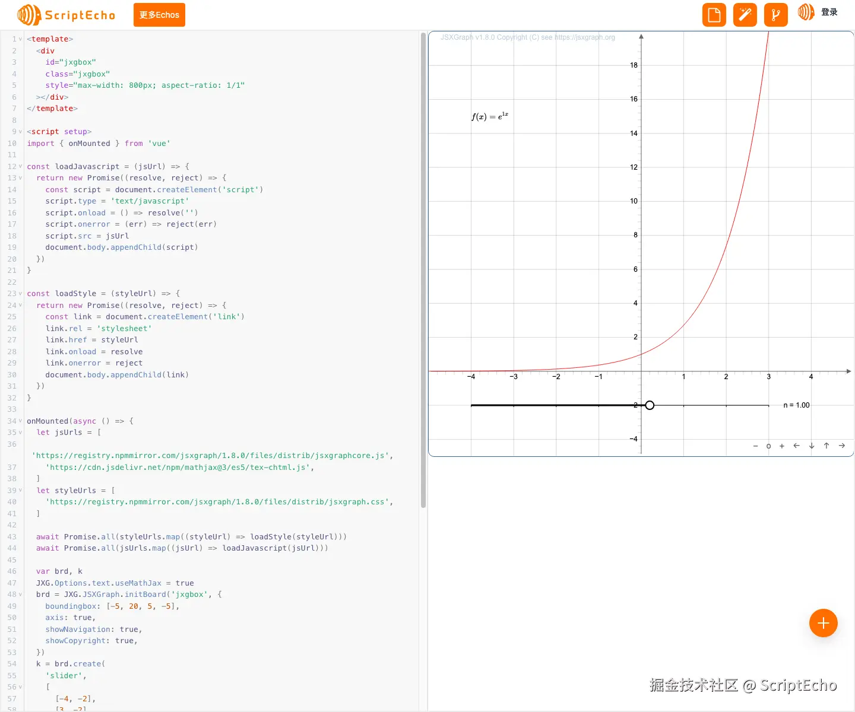The height and width of the screenshot is (712, 855).
Task: Fold the initBoard call at line 48
Action: coord(20,595)
